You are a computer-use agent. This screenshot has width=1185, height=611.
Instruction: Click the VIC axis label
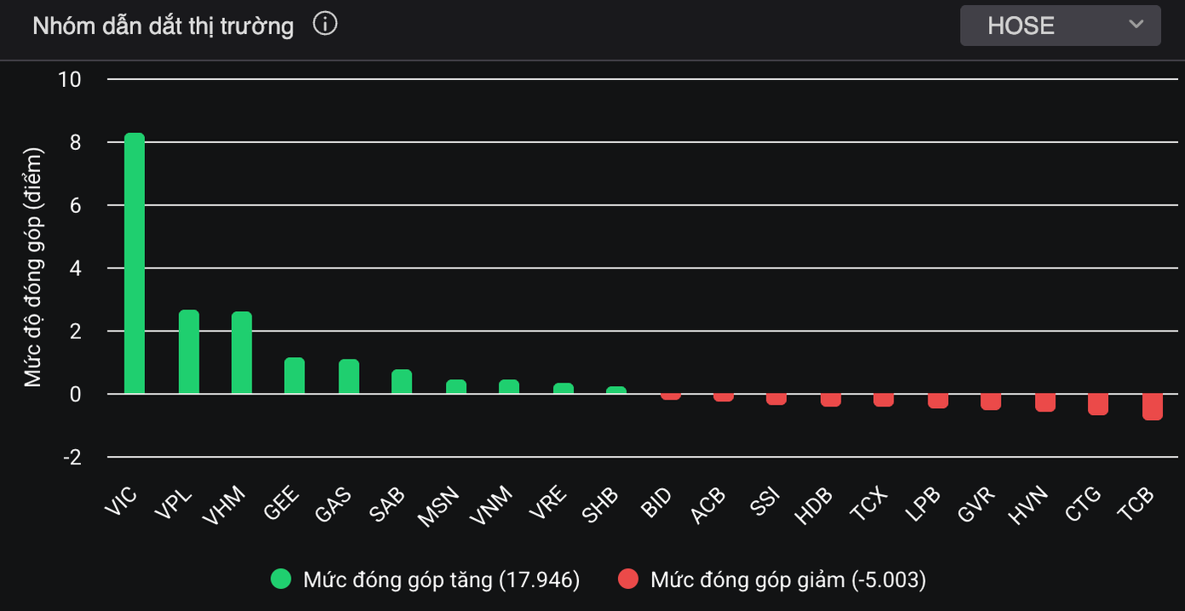pos(120,503)
